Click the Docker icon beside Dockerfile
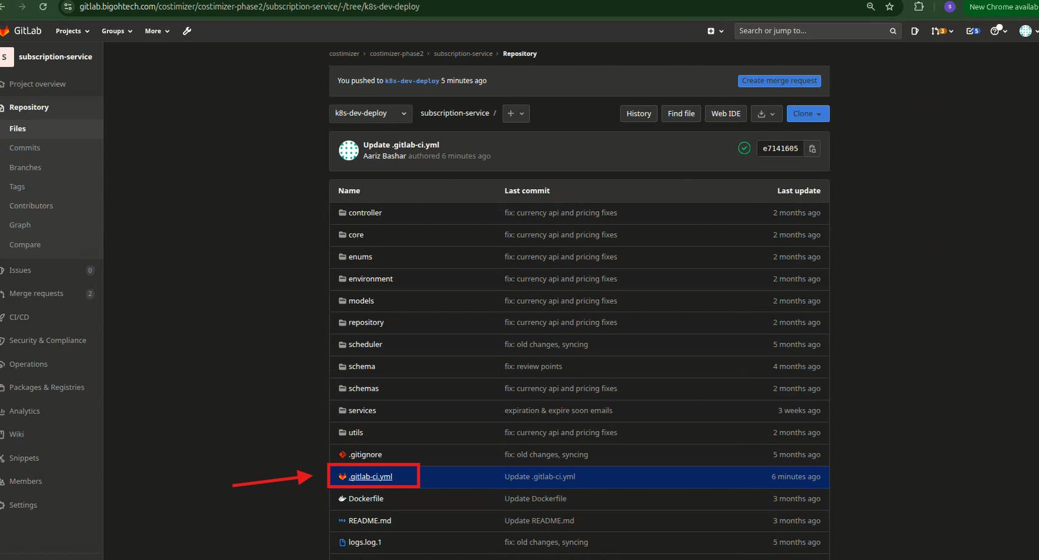 342,499
